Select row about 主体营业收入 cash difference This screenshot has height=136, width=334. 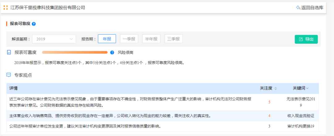[x=163, y=116]
